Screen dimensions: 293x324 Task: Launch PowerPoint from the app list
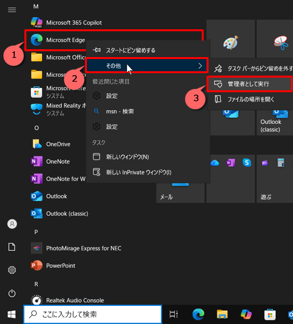click(60, 265)
